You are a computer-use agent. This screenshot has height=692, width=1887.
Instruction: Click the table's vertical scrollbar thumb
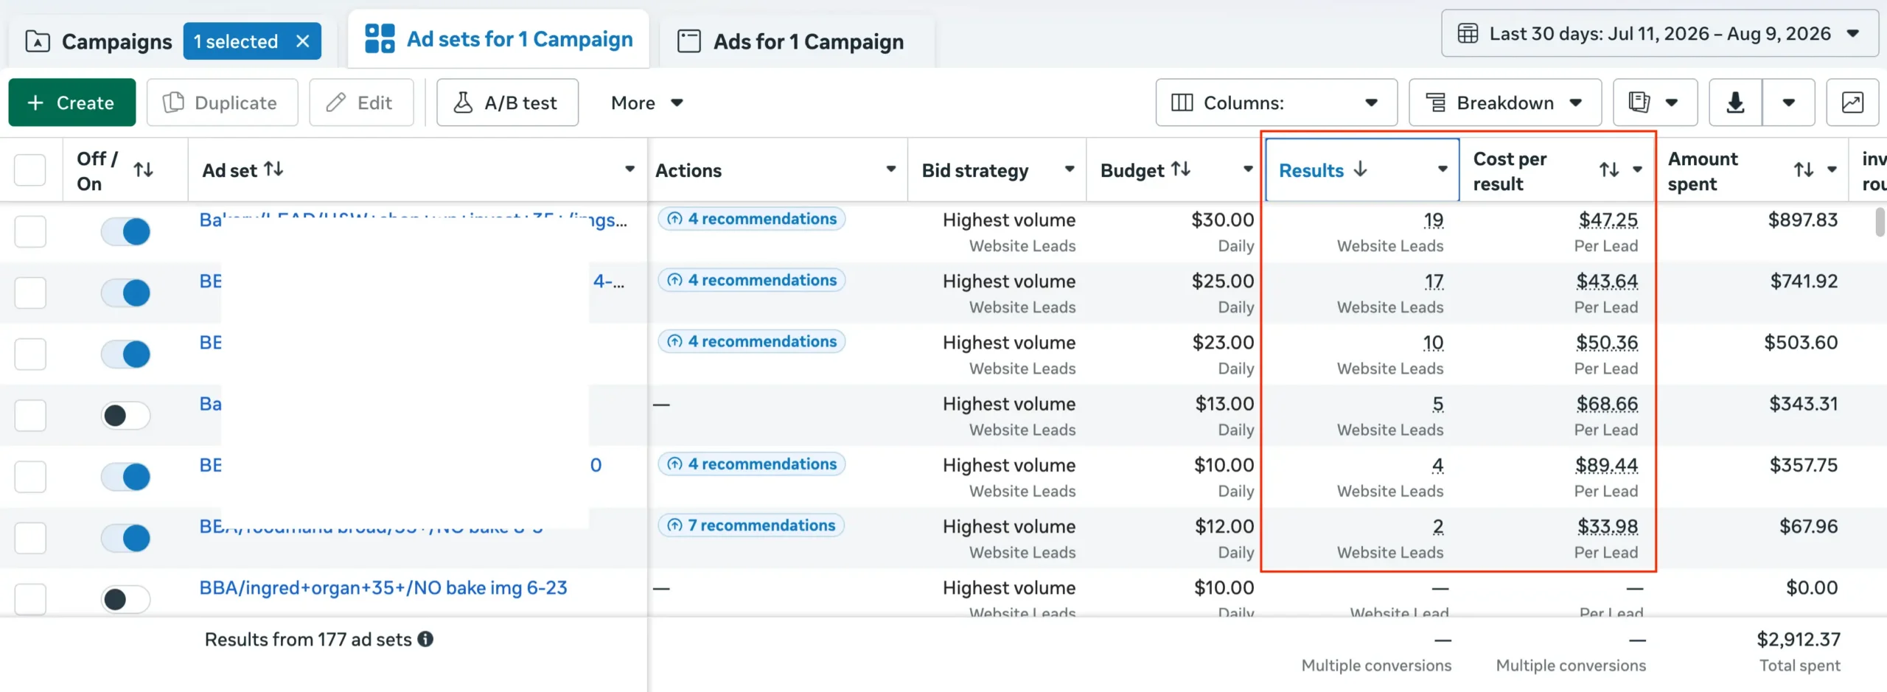(x=1880, y=223)
